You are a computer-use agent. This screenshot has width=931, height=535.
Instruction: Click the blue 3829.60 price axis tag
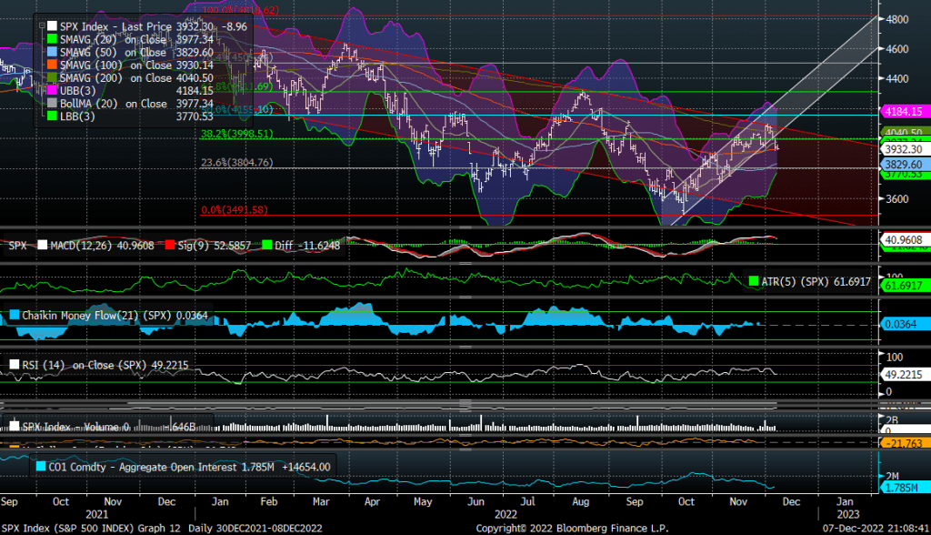[904, 164]
